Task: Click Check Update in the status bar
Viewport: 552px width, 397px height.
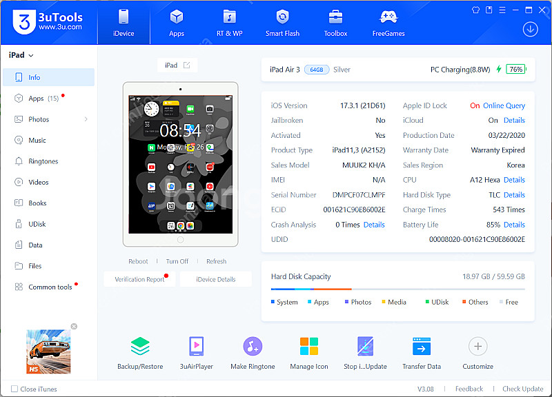Action: [523, 389]
